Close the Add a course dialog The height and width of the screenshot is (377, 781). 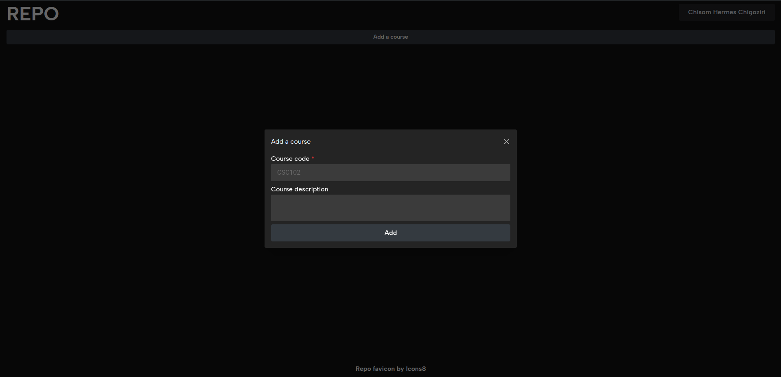506,142
